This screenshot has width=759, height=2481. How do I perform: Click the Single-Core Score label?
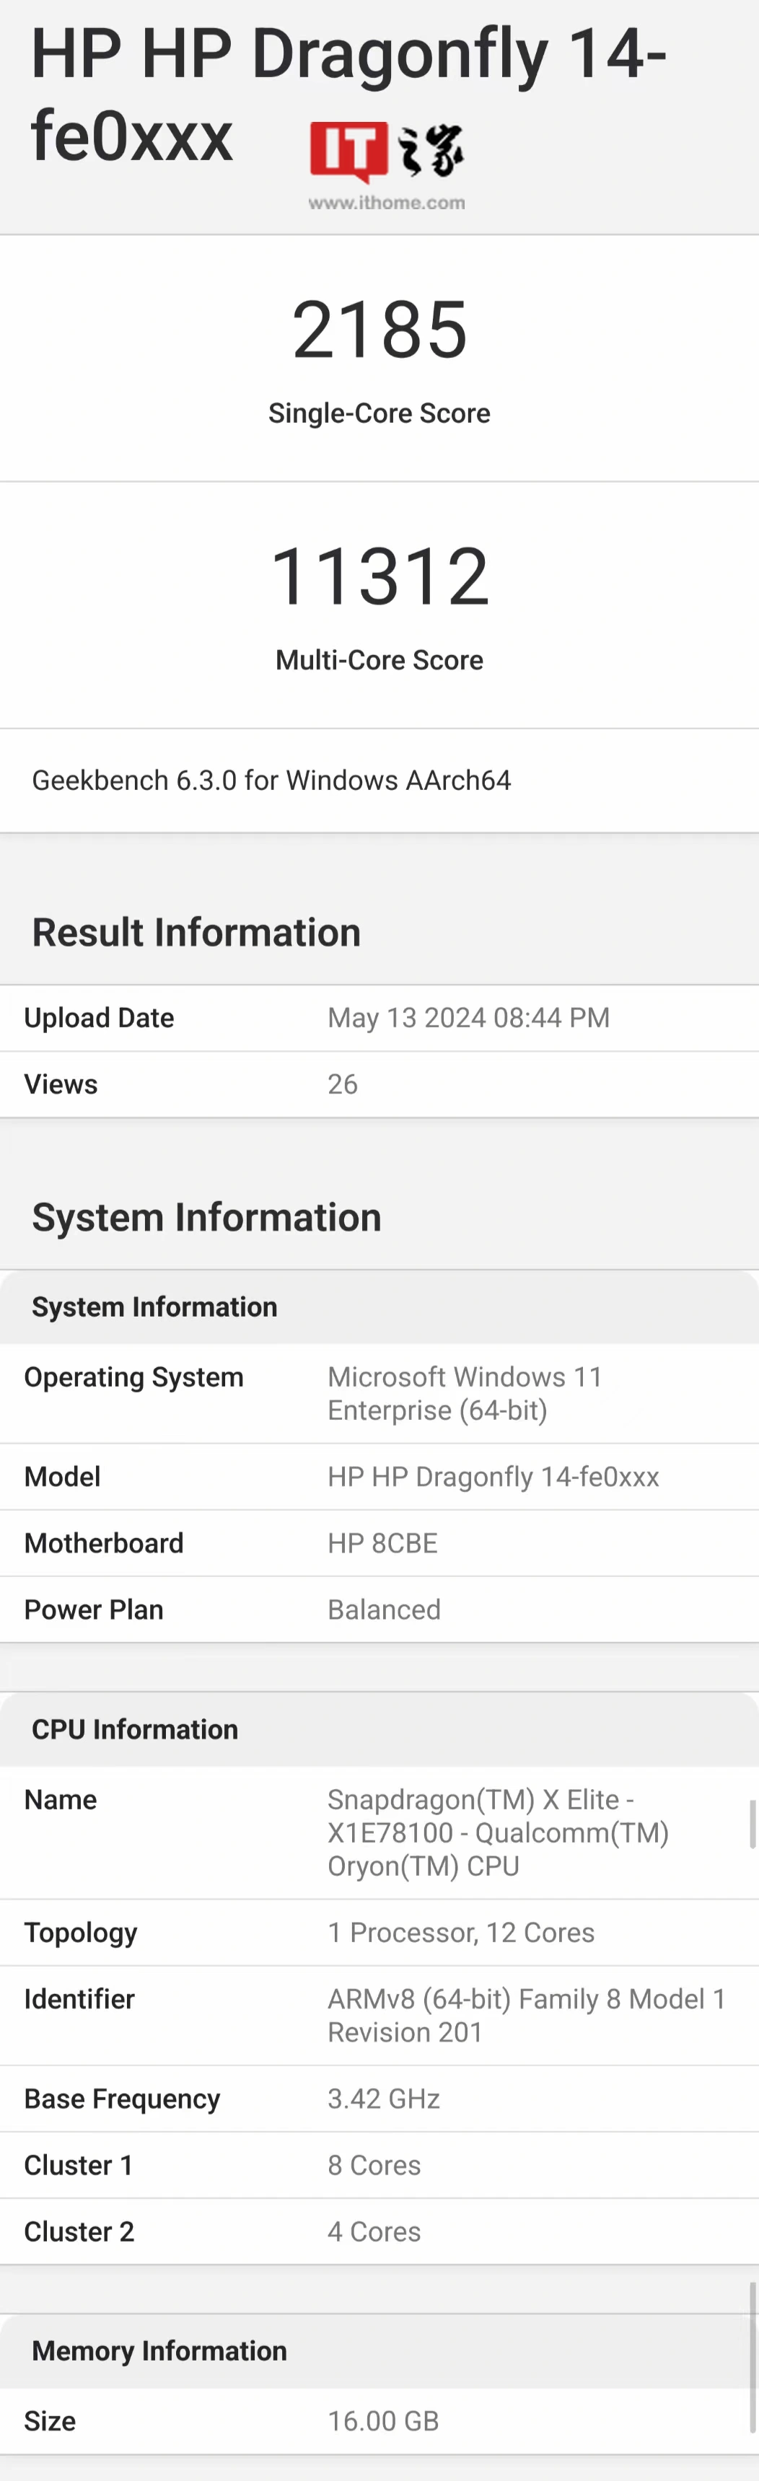click(379, 413)
